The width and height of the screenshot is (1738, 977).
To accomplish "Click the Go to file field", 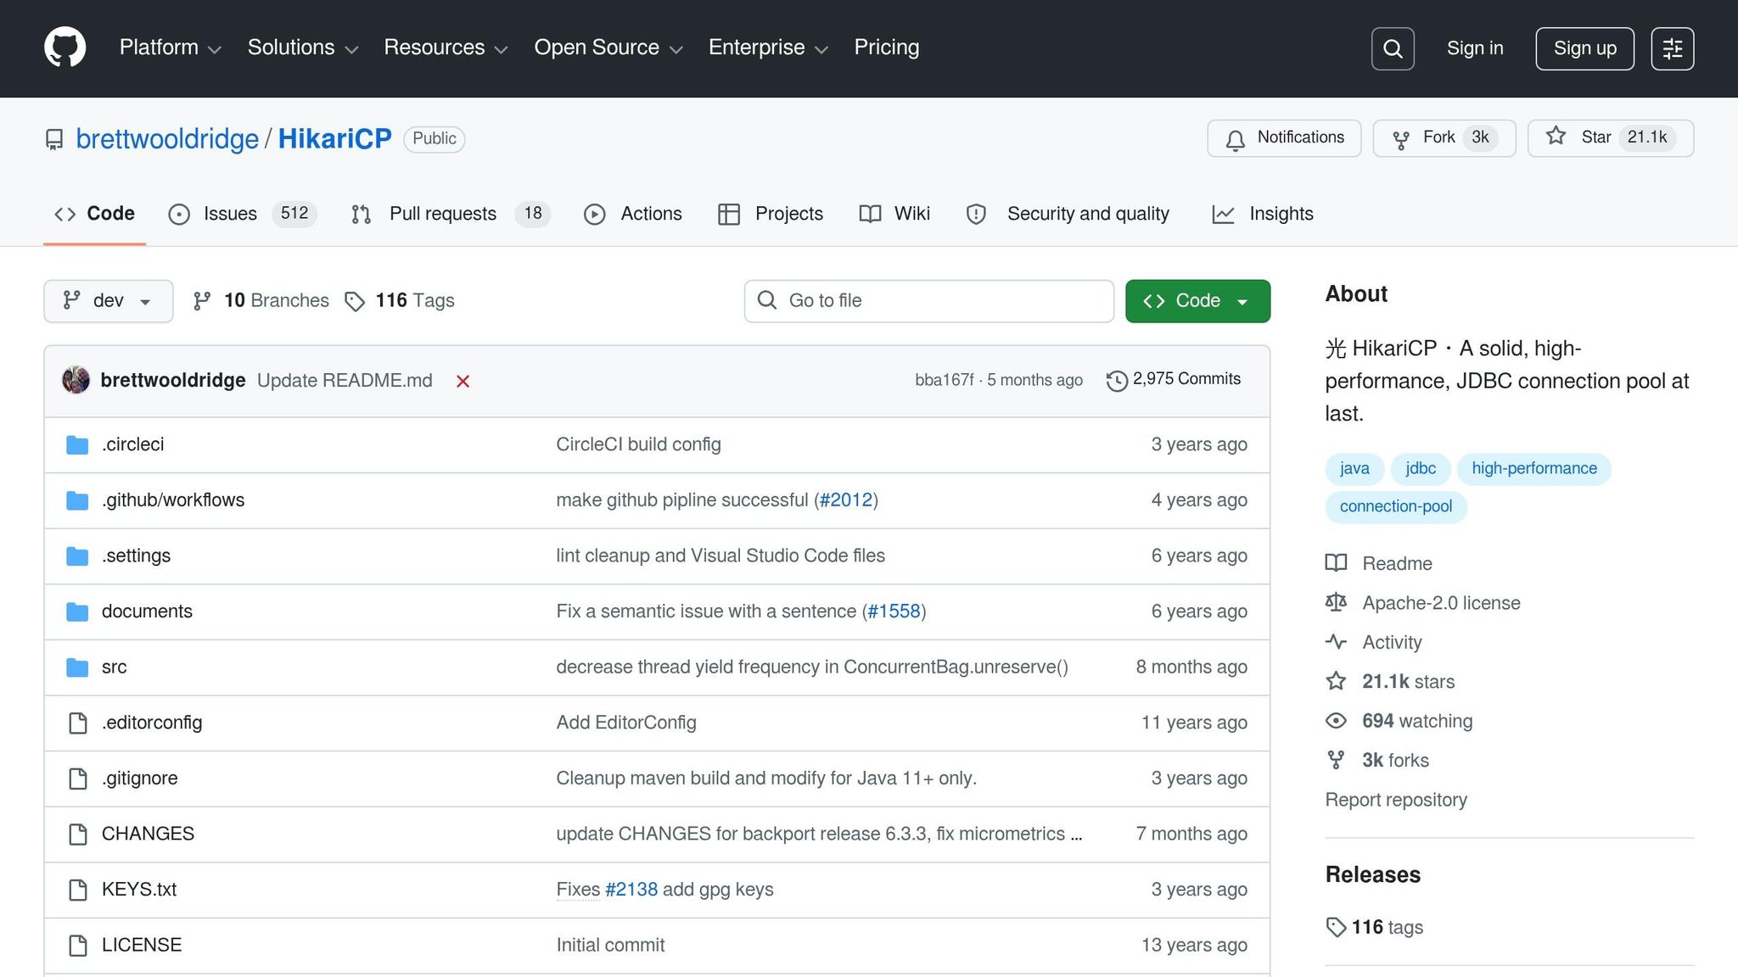I will (928, 301).
